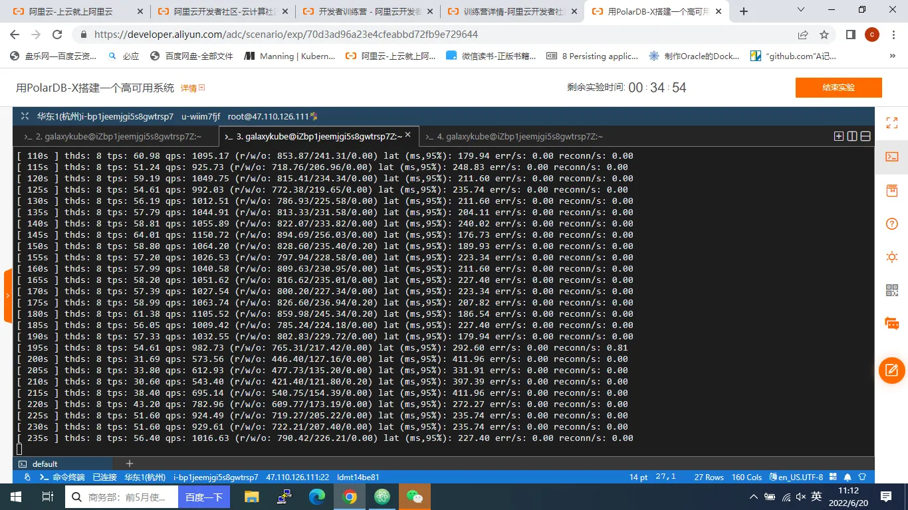Open bookmark 盘乐网—百度云资...
908x510 pixels.
[53, 56]
